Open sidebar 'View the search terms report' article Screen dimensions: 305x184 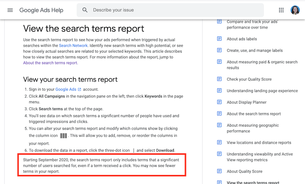pos(253,182)
